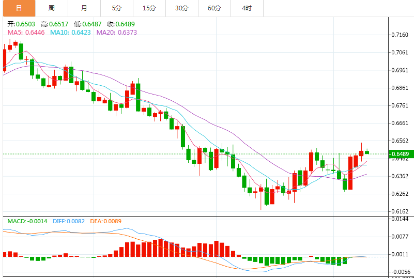Image resolution: width=414 pixels, height=278 pixels.
Task: Click the MA20: 0.6373 label
Action: 117,33
